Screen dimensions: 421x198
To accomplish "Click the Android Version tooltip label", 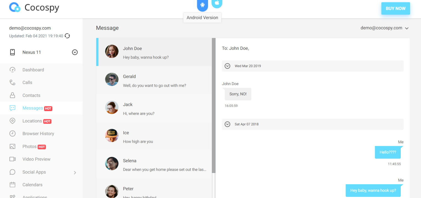I will [x=202, y=18].
